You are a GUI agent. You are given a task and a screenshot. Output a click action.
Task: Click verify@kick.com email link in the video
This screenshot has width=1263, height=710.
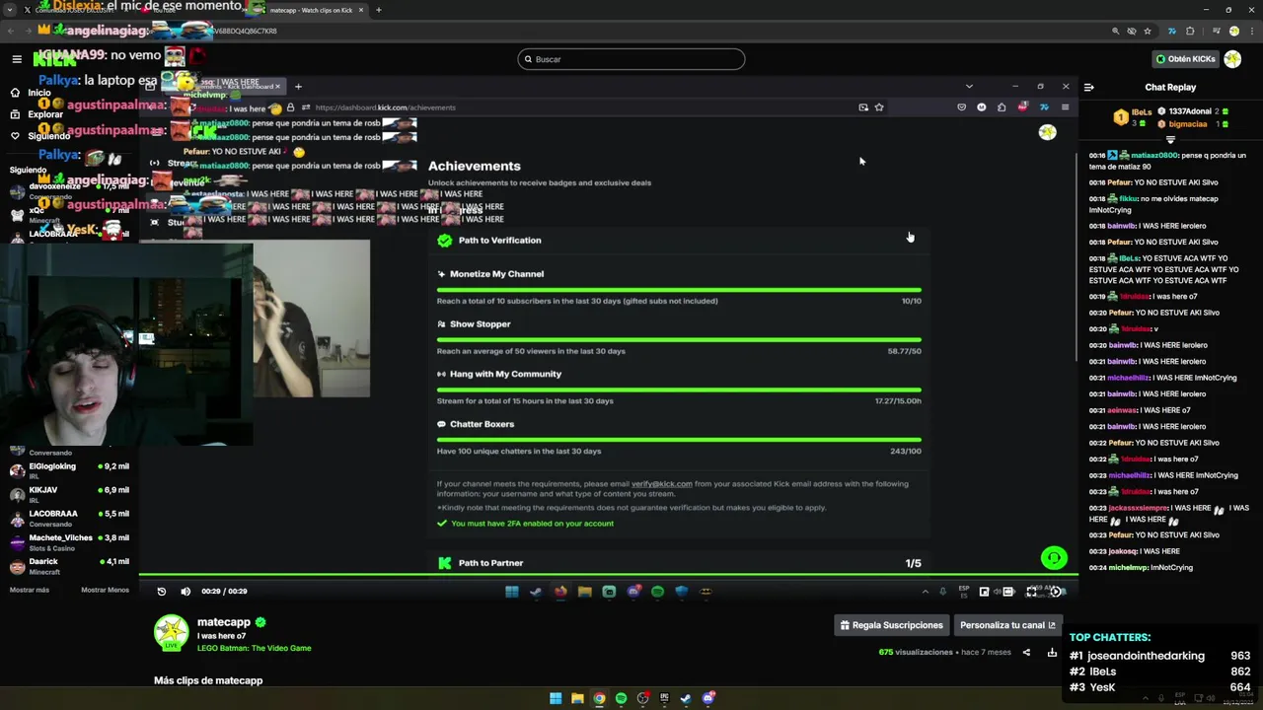pyautogui.click(x=661, y=484)
